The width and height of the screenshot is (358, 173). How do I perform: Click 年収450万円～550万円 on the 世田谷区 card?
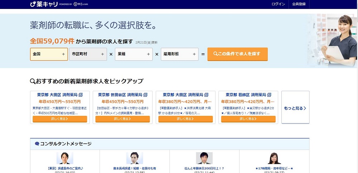click(x=122, y=102)
